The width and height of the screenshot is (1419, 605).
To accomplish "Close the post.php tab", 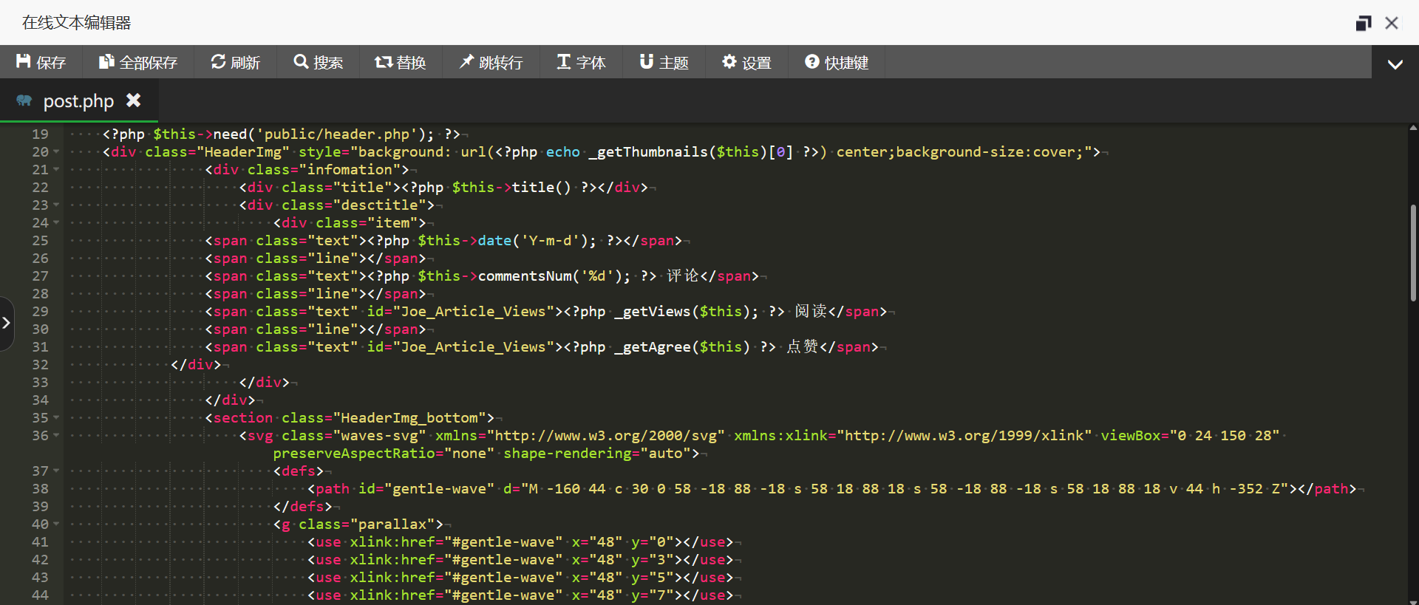I will pos(133,100).
